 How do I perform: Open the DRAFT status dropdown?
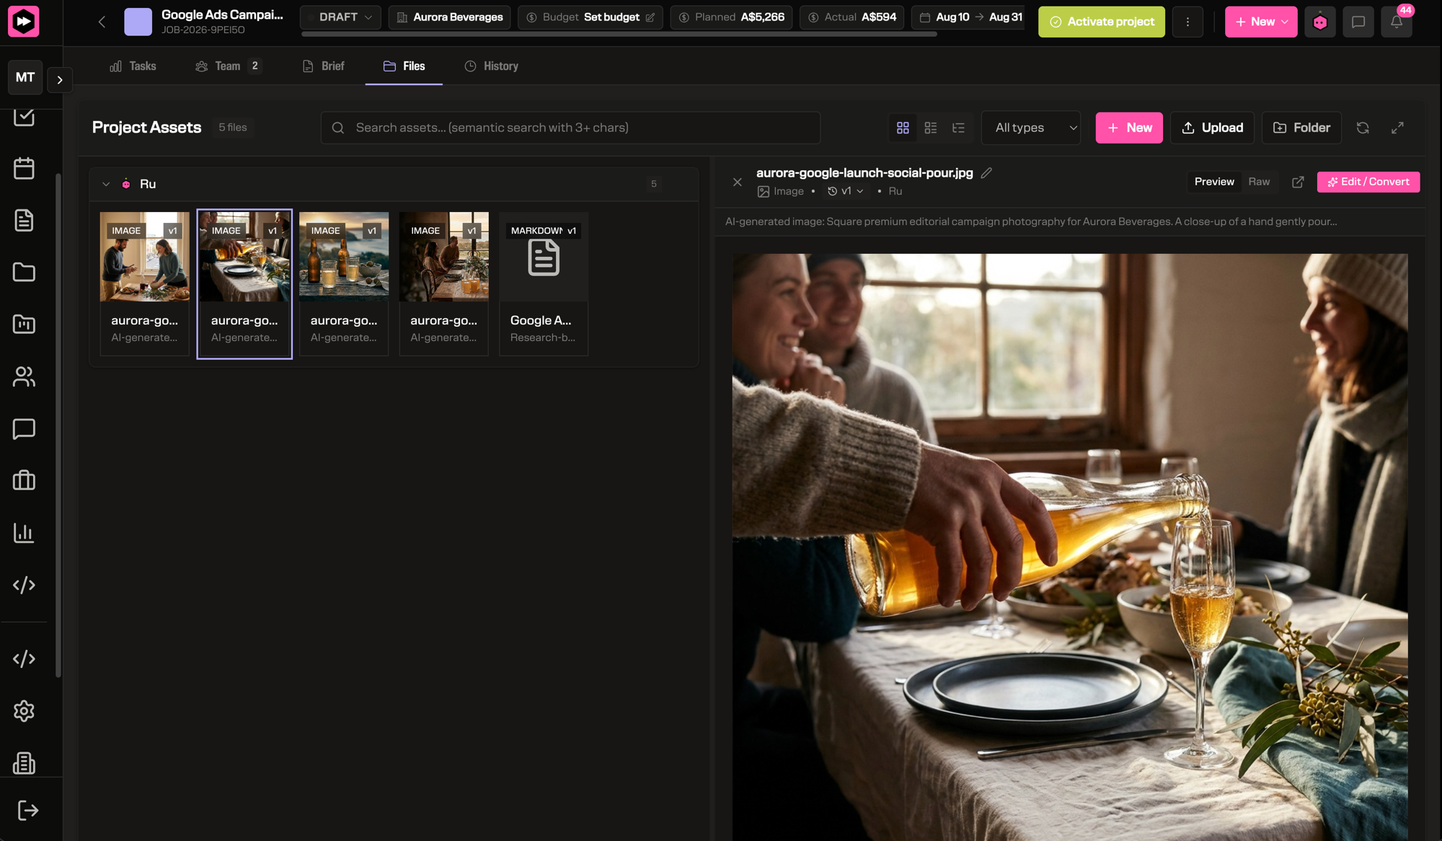340,17
